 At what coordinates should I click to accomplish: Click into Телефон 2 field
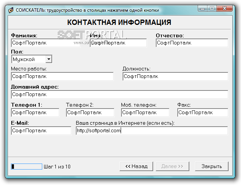[x=90, y=112]
